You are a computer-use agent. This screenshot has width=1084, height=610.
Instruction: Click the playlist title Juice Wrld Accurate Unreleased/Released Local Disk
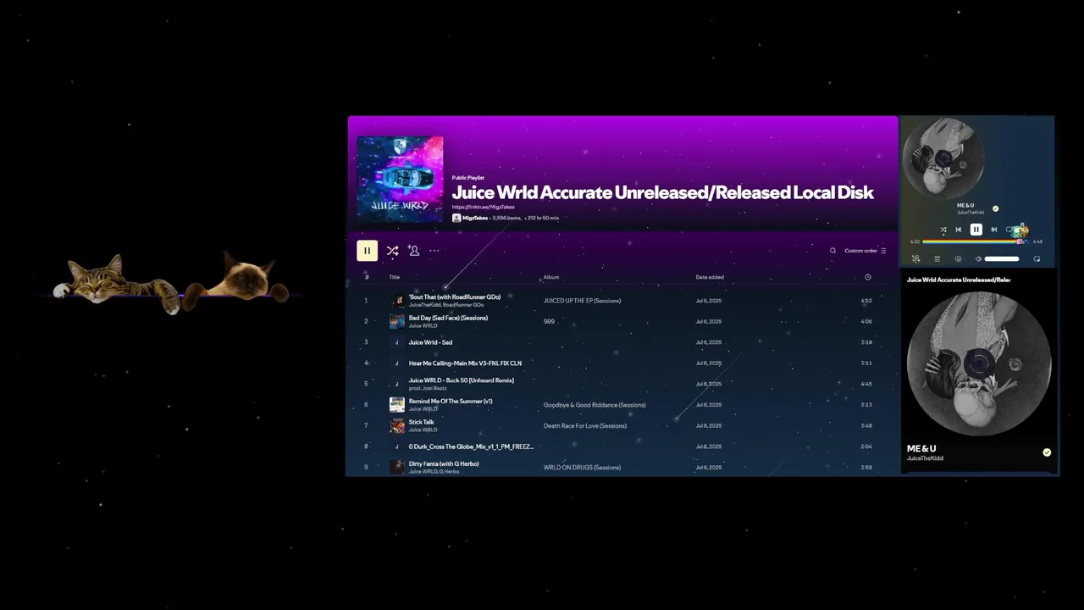(662, 192)
